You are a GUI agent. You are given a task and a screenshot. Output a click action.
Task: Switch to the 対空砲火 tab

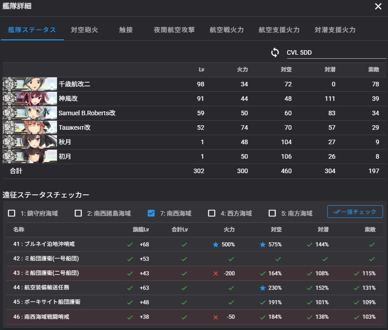pos(85,30)
